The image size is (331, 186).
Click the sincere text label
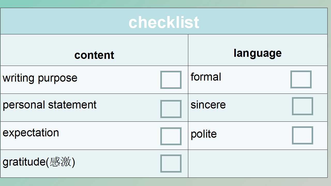(x=208, y=105)
